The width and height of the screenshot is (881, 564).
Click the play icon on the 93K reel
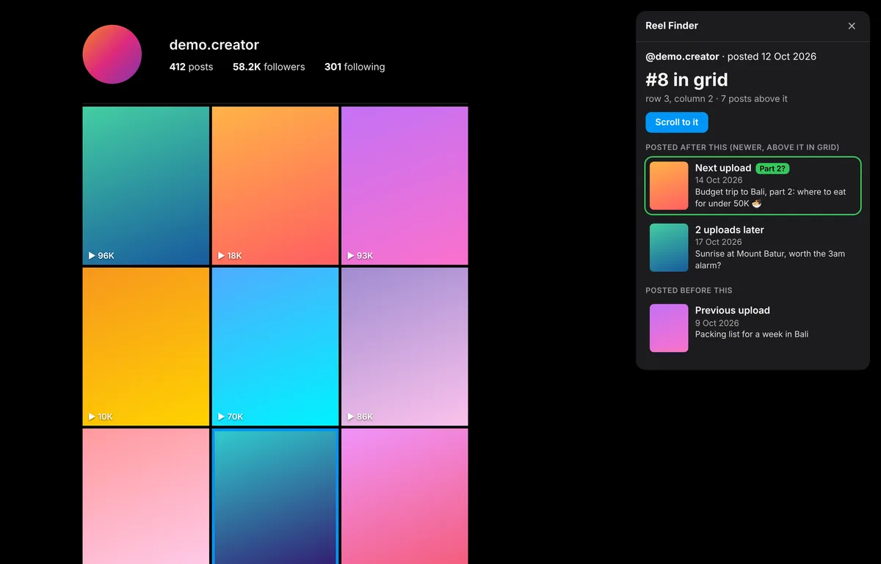tap(350, 256)
